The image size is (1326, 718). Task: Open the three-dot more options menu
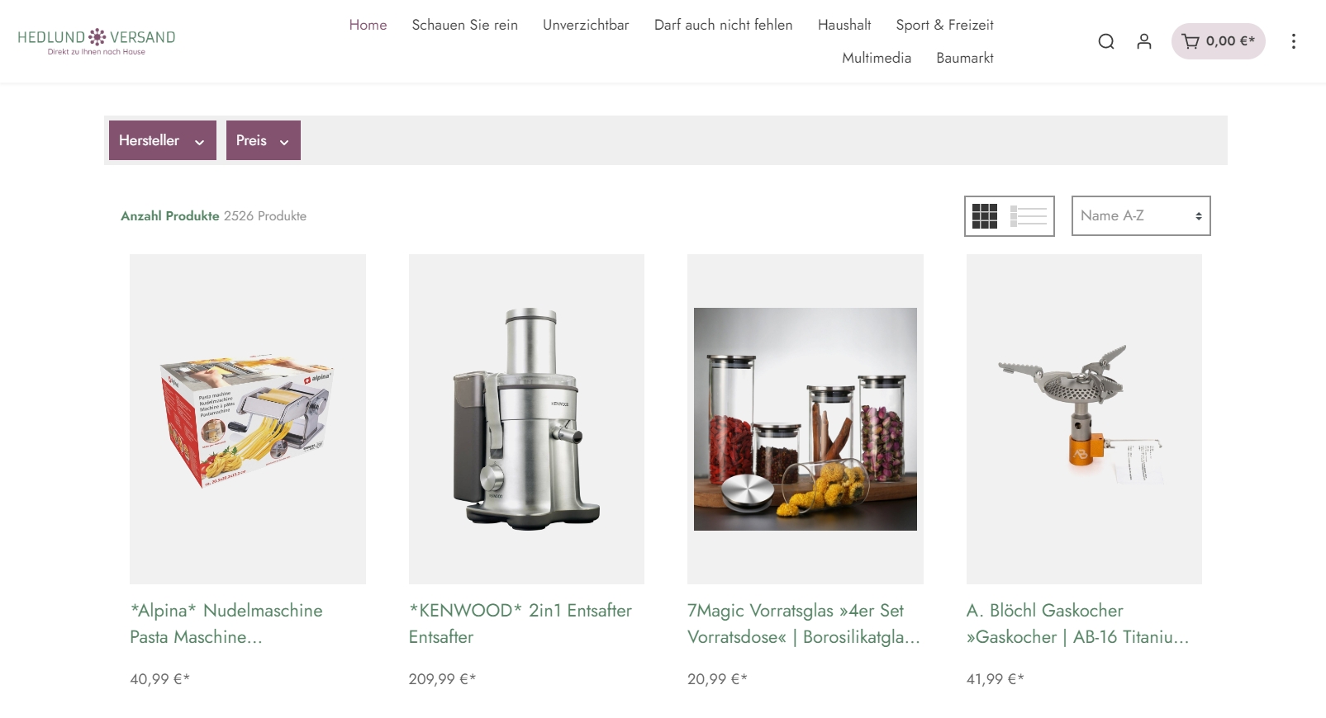click(x=1294, y=41)
